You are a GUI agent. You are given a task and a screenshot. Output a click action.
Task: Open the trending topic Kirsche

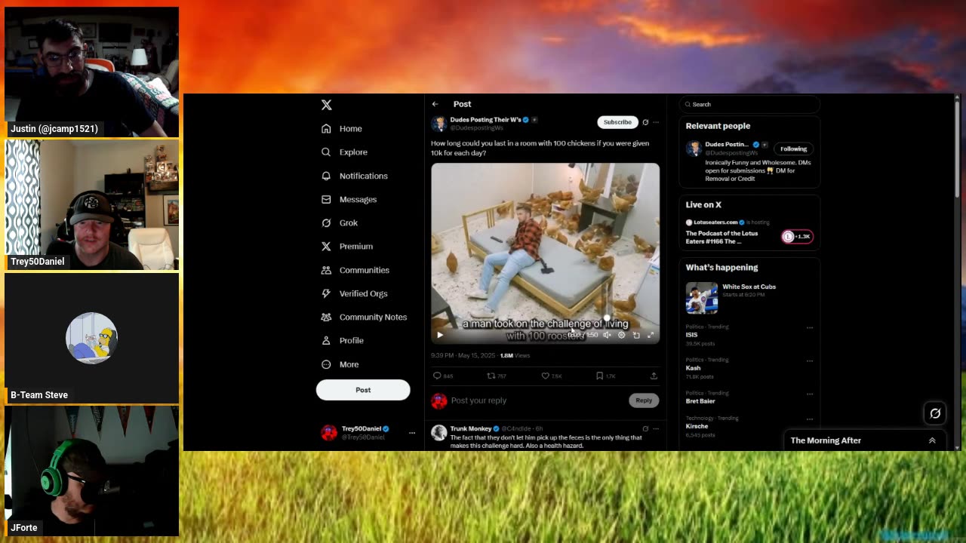click(697, 426)
